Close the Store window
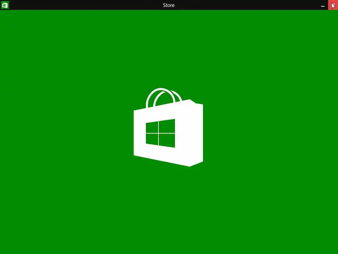Viewport: 338px width, 254px height. (333, 5)
